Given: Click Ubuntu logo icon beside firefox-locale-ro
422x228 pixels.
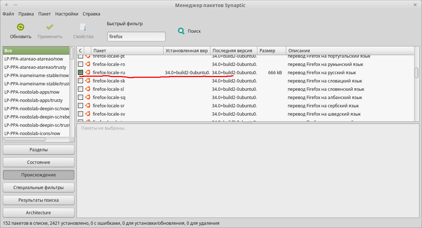Looking at the screenshot, I should (87, 64).
